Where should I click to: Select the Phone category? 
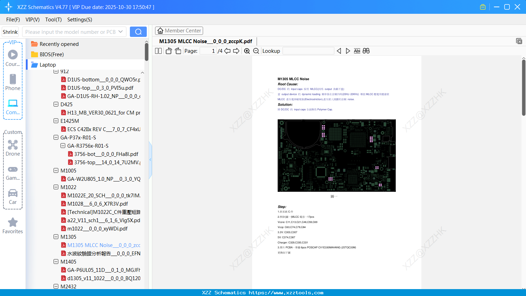tap(13, 82)
